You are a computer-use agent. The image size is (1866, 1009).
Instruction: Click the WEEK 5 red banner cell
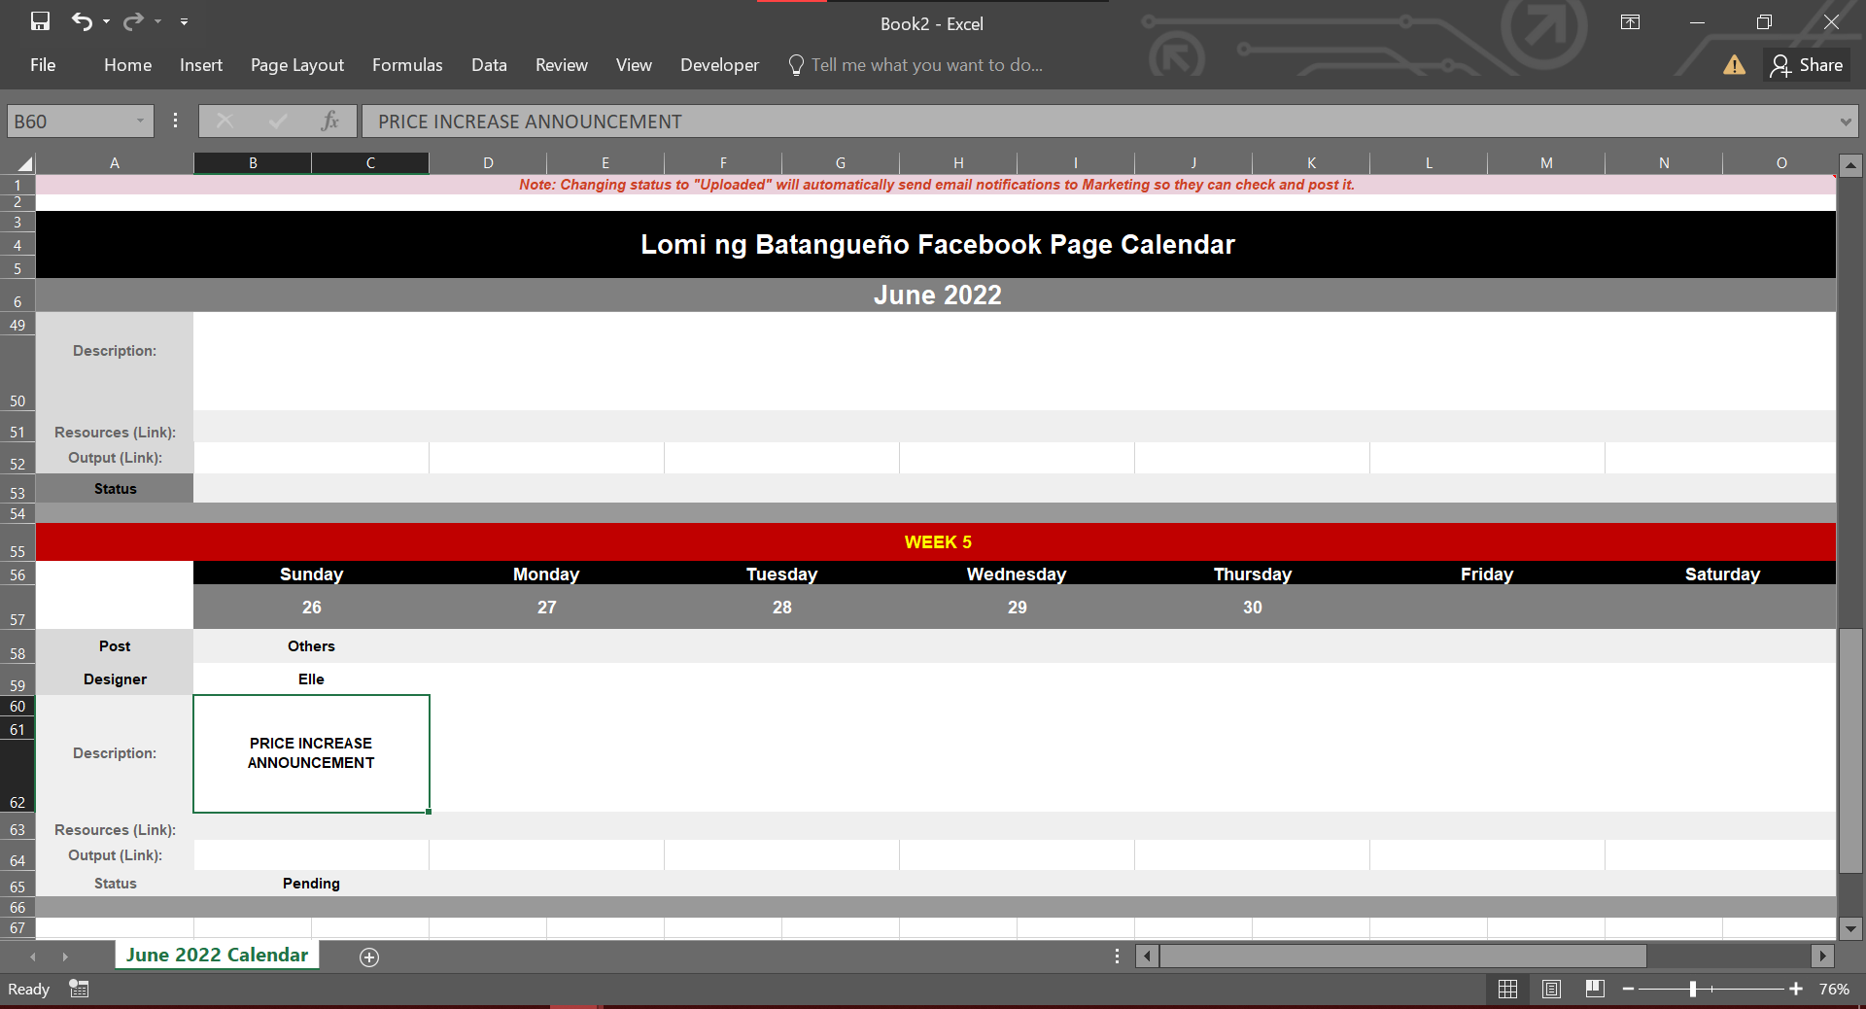coord(936,542)
